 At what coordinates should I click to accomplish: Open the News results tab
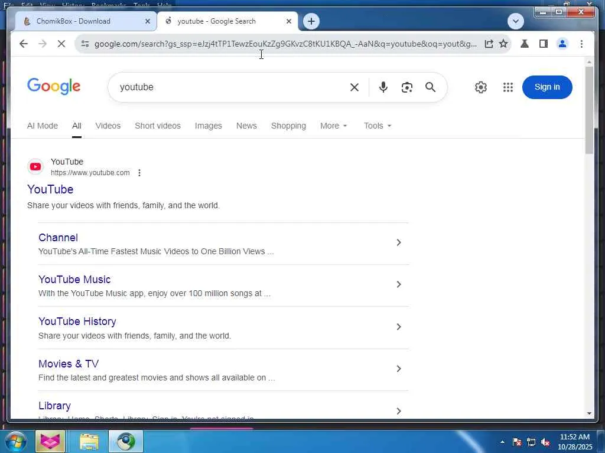click(246, 126)
